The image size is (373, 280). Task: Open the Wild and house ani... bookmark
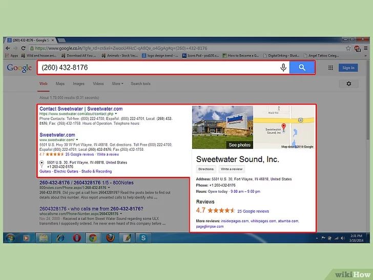pyautogui.click(x=39, y=55)
